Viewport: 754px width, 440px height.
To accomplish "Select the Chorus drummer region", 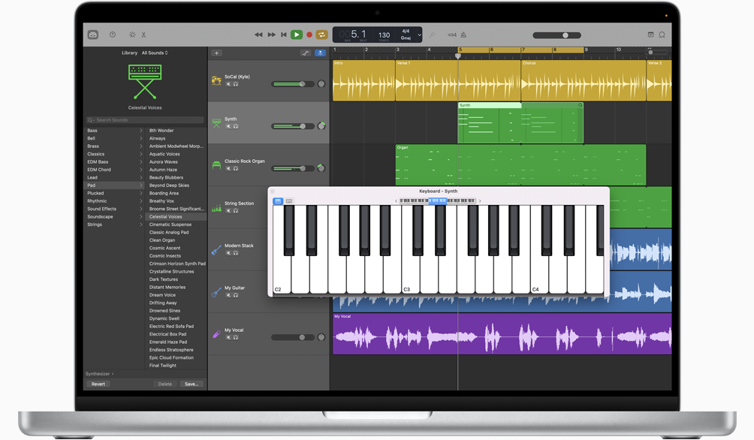I will 584,80.
